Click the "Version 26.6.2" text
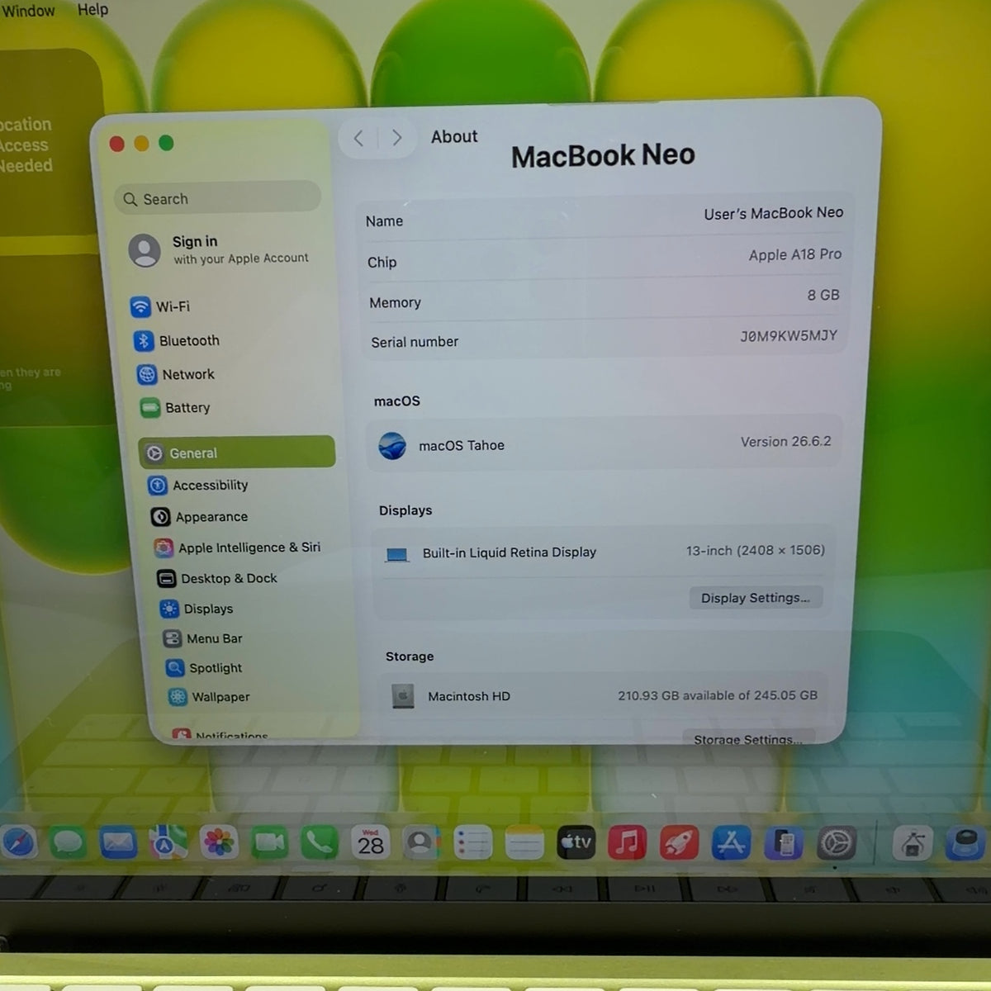This screenshot has height=991, width=991. 786,442
